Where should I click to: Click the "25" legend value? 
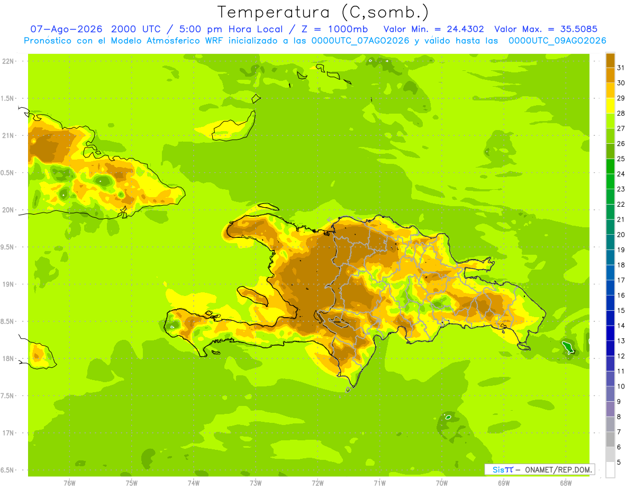[x=621, y=159]
